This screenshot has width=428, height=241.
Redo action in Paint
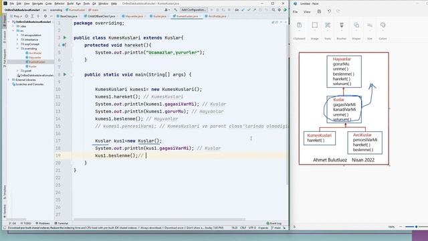click(338, 11)
